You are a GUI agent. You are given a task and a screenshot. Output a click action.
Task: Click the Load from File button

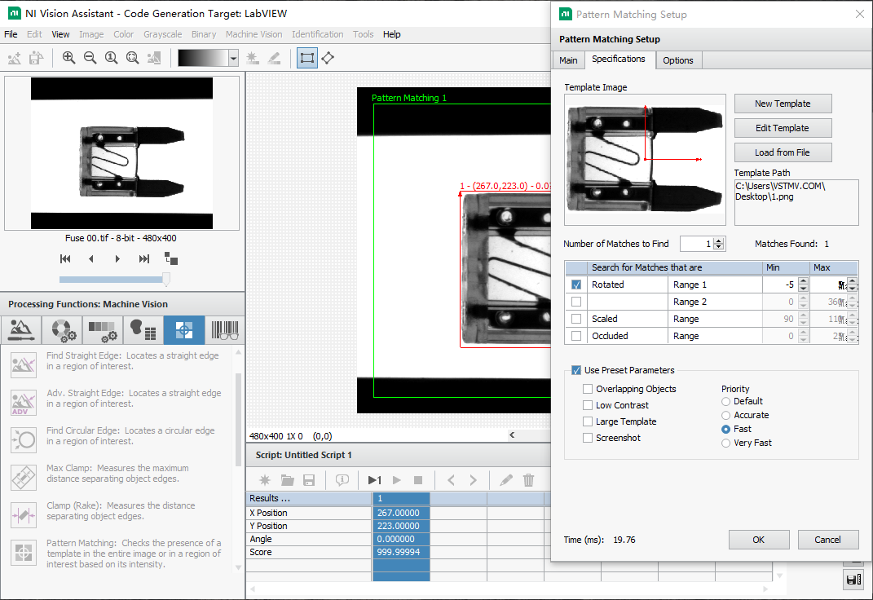click(783, 152)
